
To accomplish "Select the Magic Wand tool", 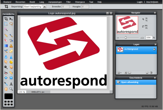I will coord(6,29).
